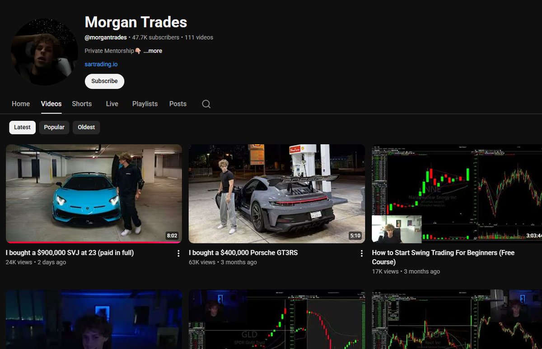542x349 pixels.
Task: Switch to the Posts tab
Action: pyautogui.click(x=178, y=104)
